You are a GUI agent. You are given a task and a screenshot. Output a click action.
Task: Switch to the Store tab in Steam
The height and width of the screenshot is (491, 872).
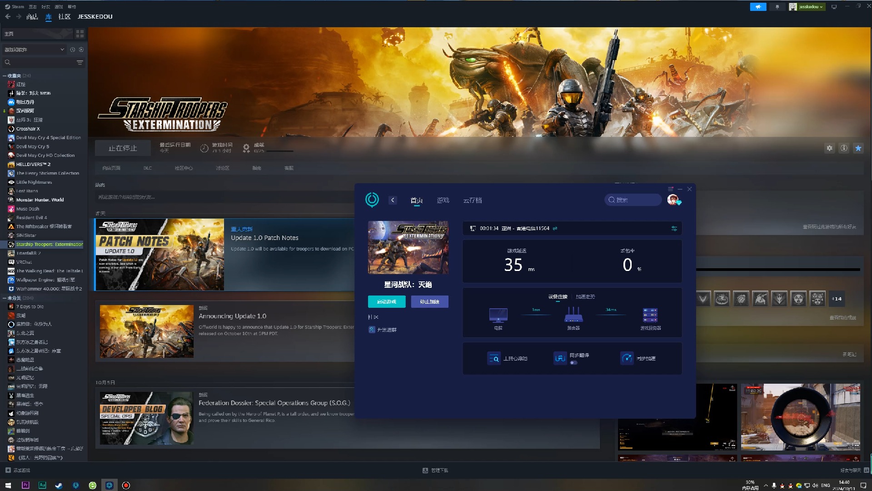(x=32, y=16)
